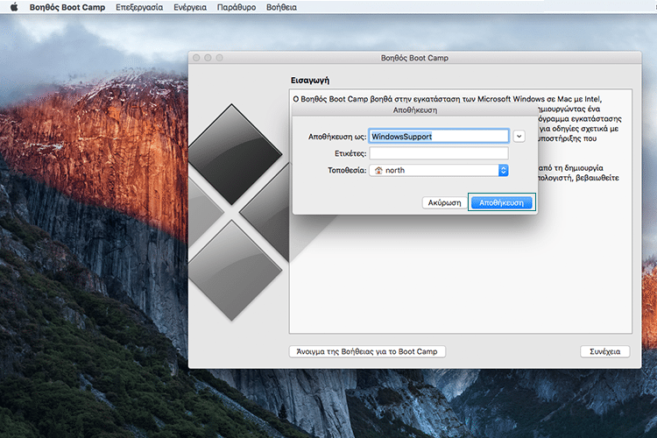Open the Τοποθεσία location dropdown showing north
The image size is (657, 438).
(439, 170)
